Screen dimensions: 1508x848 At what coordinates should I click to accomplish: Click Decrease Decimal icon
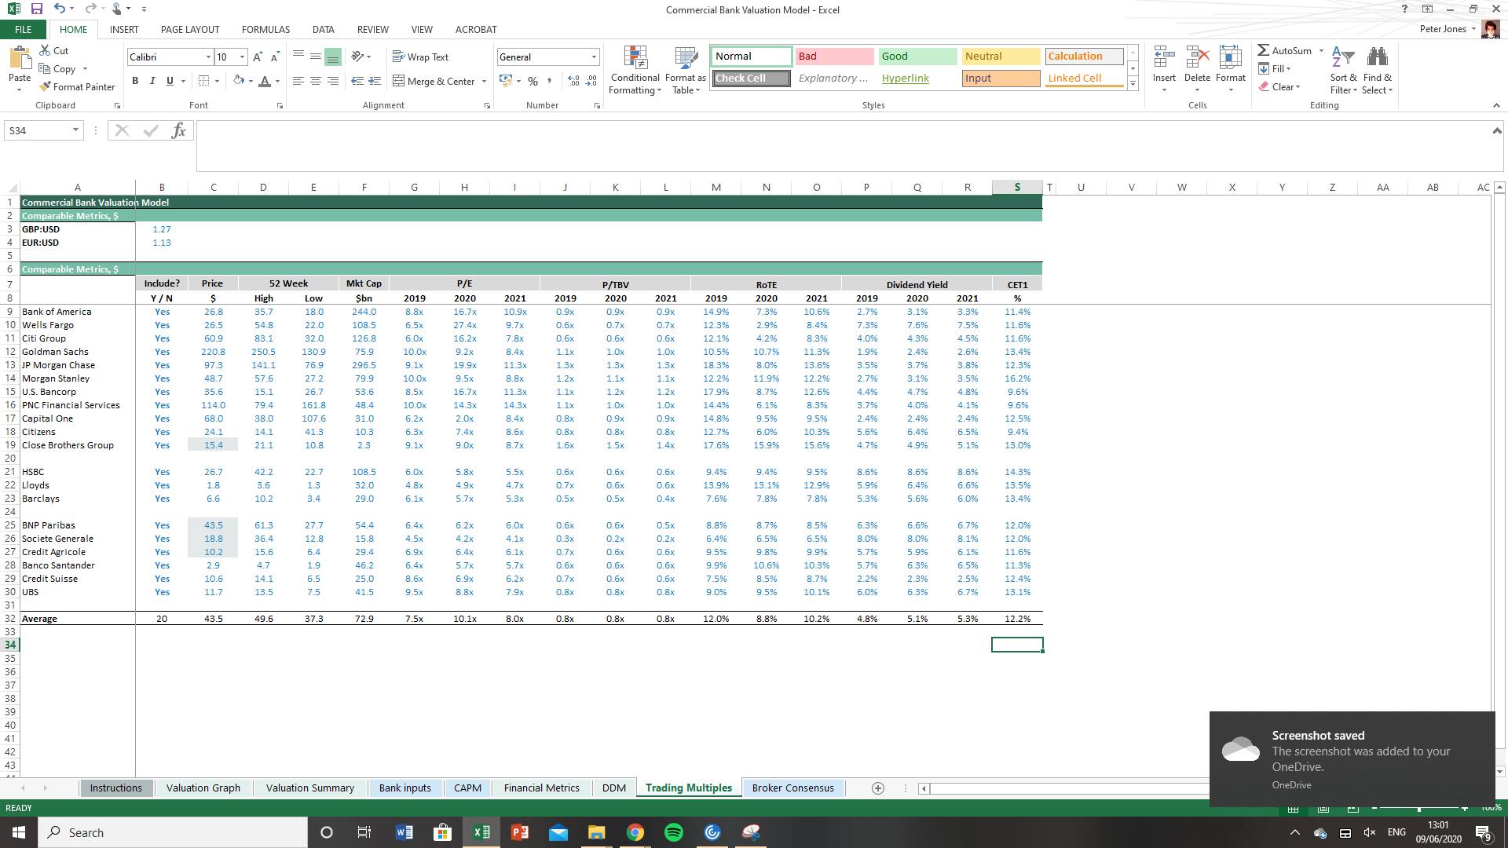tap(591, 81)
